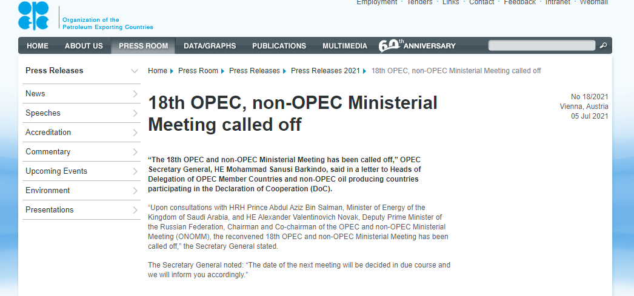Focus the site search input field
The height and width of the screenshot is (296, 634).
(542, 45)
